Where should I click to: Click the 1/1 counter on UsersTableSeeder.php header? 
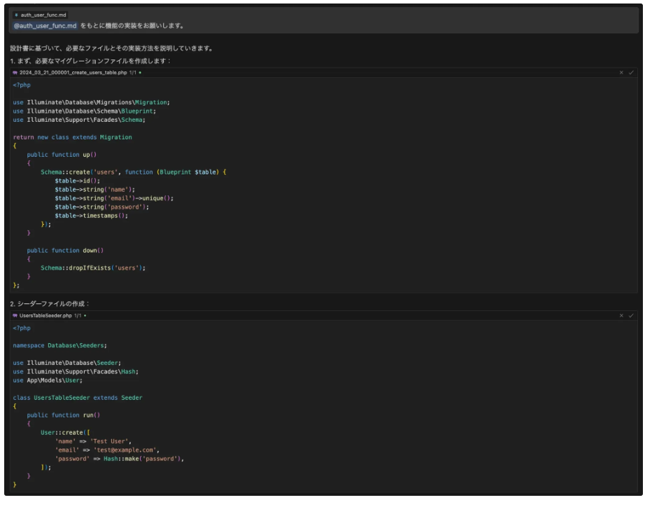[x=78, y=316]
